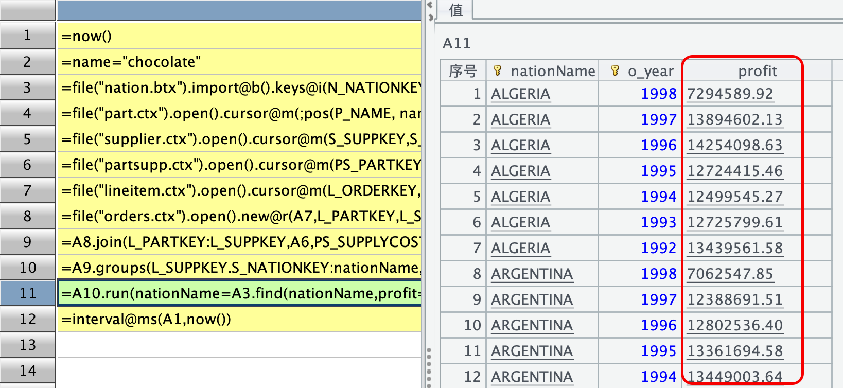Click the upper collapse arrow on the panel divider
Viewport: 843px width, 388px height.
click(429, 5)
